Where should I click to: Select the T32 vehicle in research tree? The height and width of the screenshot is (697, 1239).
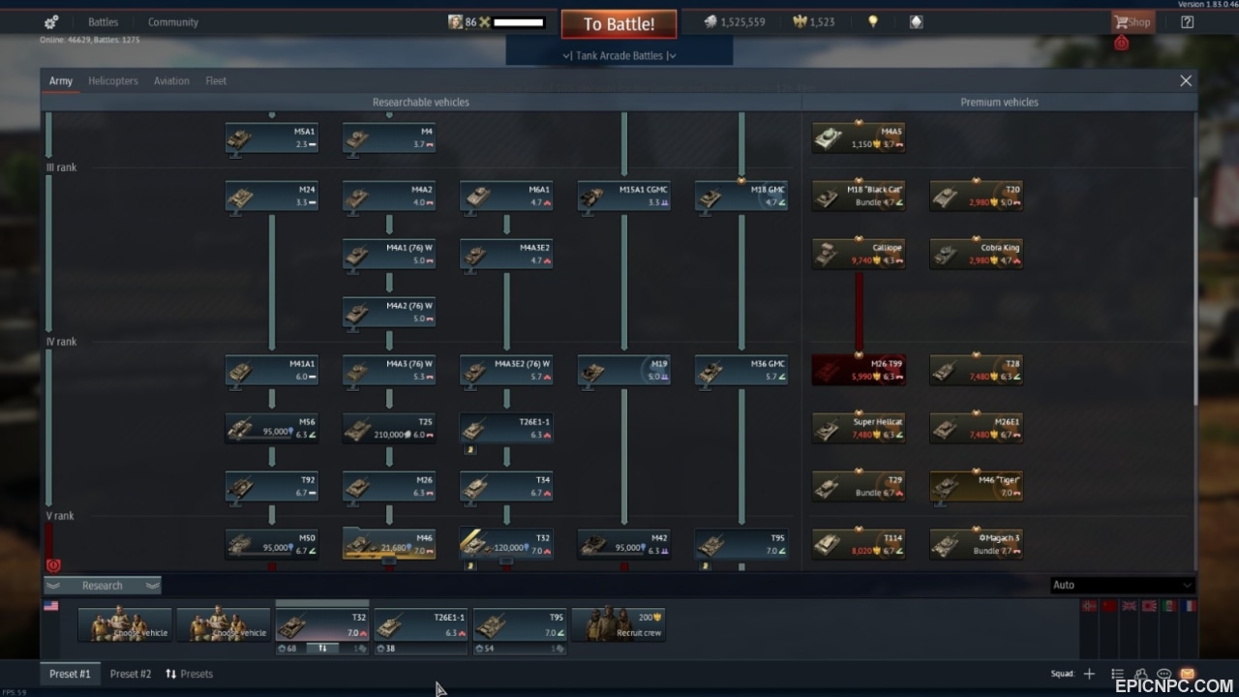click(506, 544)
